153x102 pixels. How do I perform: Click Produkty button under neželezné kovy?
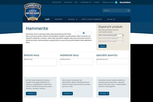[x=68, y=94]
